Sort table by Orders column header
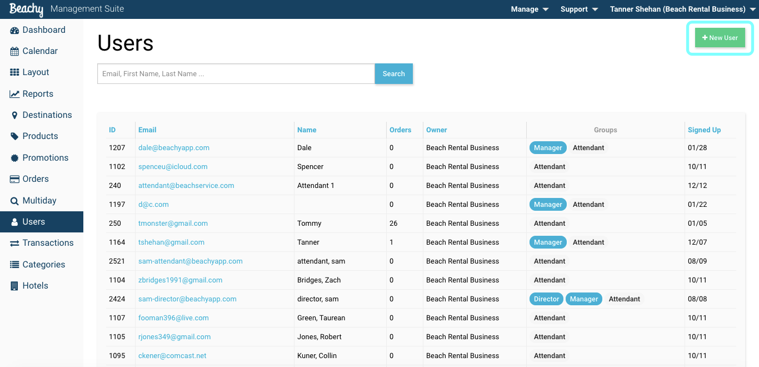The width and height of the screenshot is (759, 367). pyautogui.click(x=401, y=130)
